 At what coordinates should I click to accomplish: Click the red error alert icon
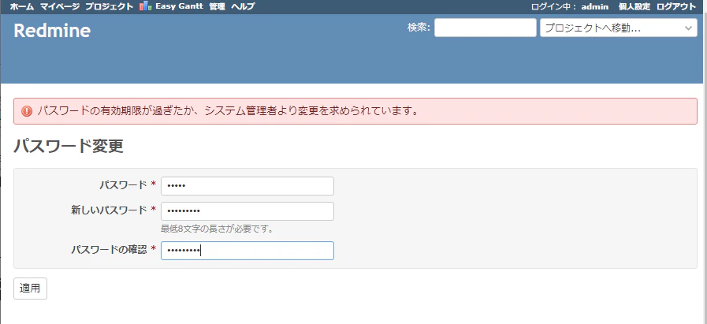point(27,111)
